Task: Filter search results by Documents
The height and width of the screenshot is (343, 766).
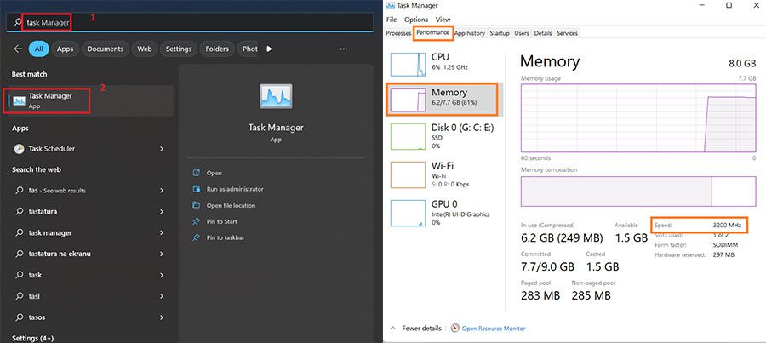Action: pyautogui.click(x=106, y=49)
